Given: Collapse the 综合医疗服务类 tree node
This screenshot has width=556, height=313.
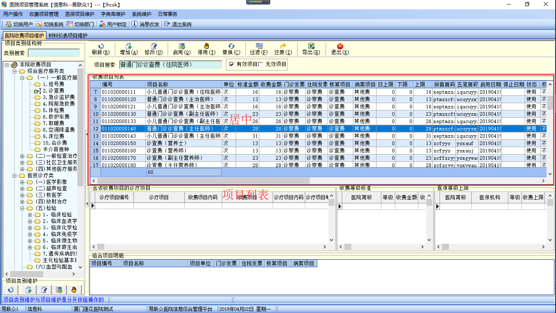Looking at the screenshot, I should (x=14, y=71).
